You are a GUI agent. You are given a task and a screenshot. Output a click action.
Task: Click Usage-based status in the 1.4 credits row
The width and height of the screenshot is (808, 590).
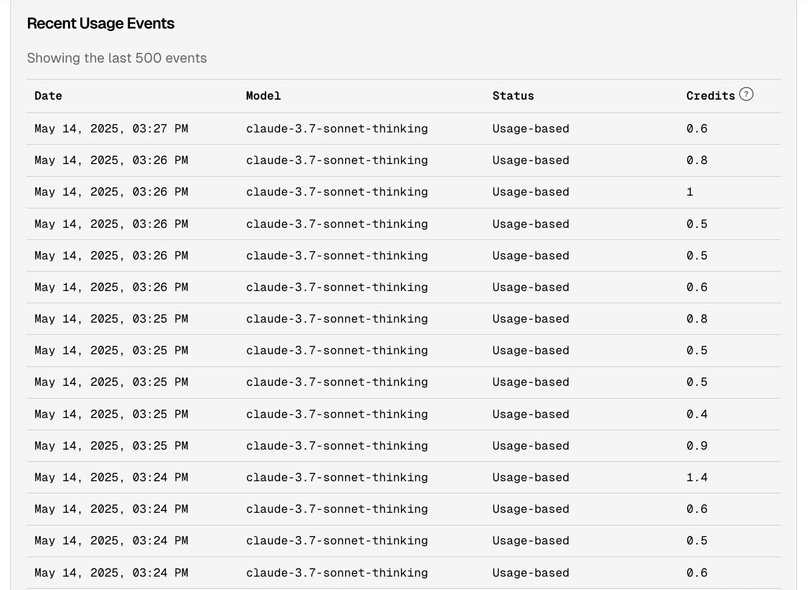click(x=530, y=478)
